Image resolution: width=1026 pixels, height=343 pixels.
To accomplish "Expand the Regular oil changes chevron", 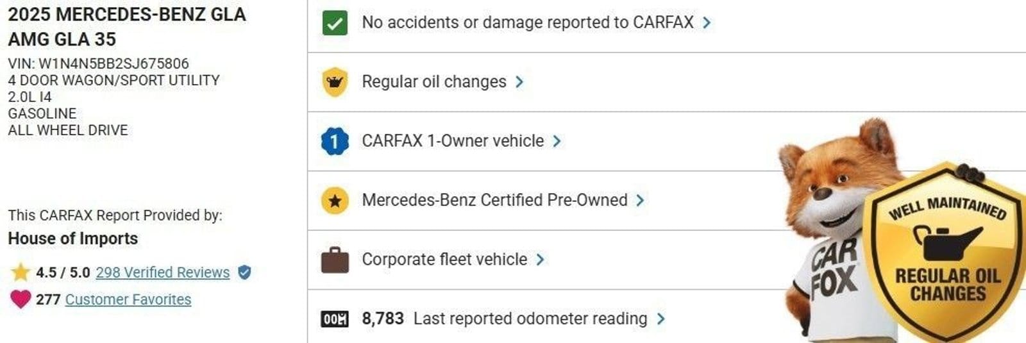I will [519, 82].
